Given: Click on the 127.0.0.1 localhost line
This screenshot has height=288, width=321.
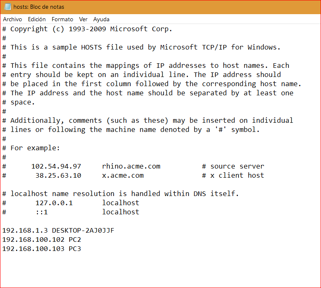Looking at the screenshot, I should [71, 203].
